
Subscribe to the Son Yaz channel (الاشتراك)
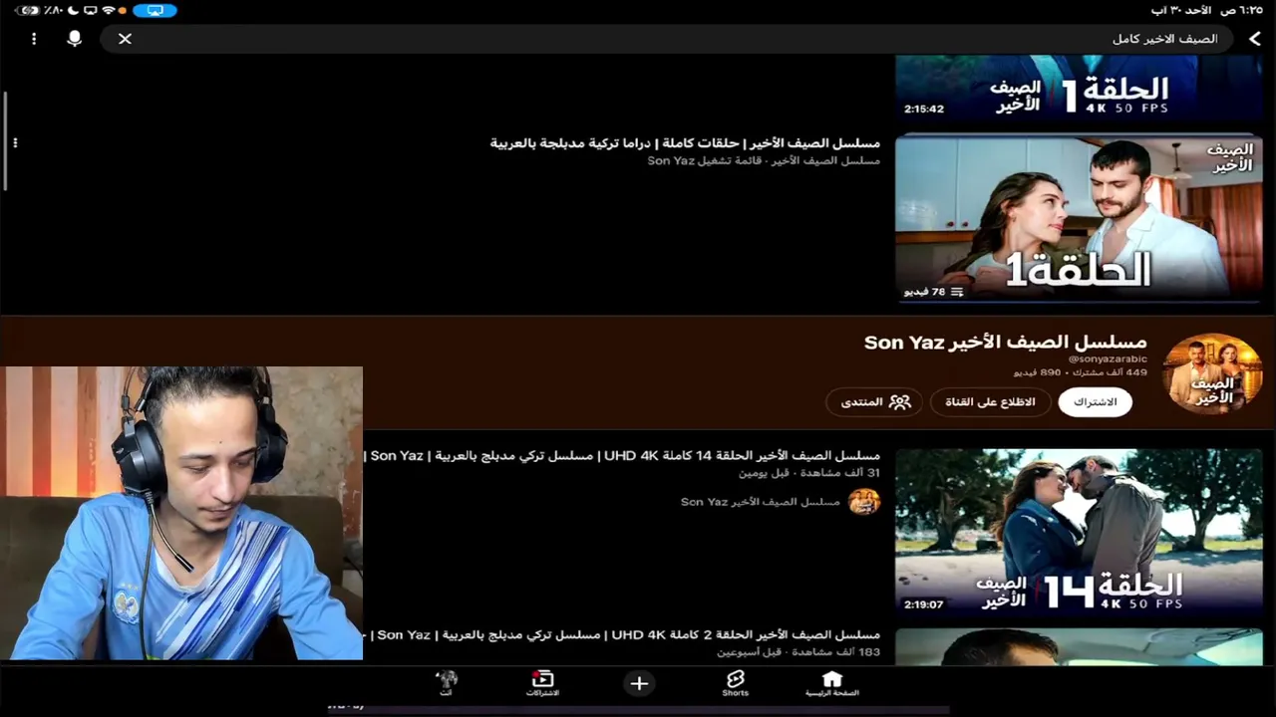coord(1095,402)
